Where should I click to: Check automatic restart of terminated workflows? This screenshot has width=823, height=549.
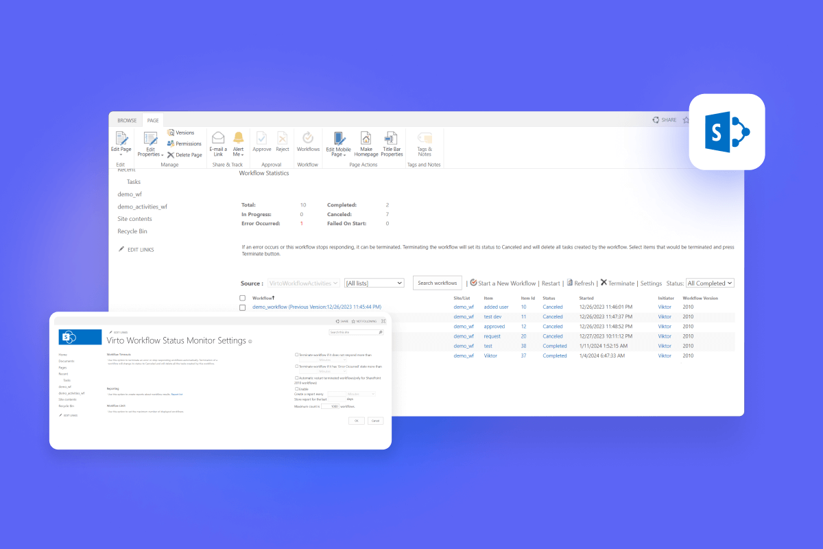(297, 378)
